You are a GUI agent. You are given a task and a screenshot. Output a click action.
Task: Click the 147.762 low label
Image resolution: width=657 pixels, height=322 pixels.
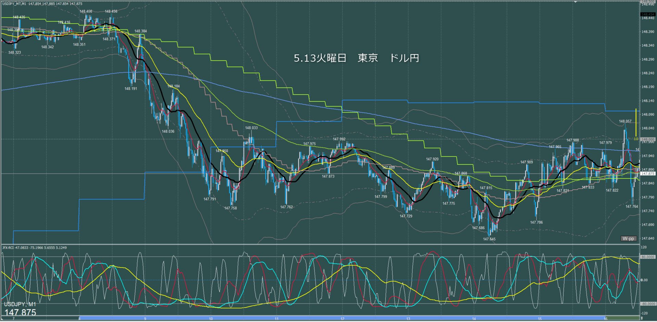287,207
